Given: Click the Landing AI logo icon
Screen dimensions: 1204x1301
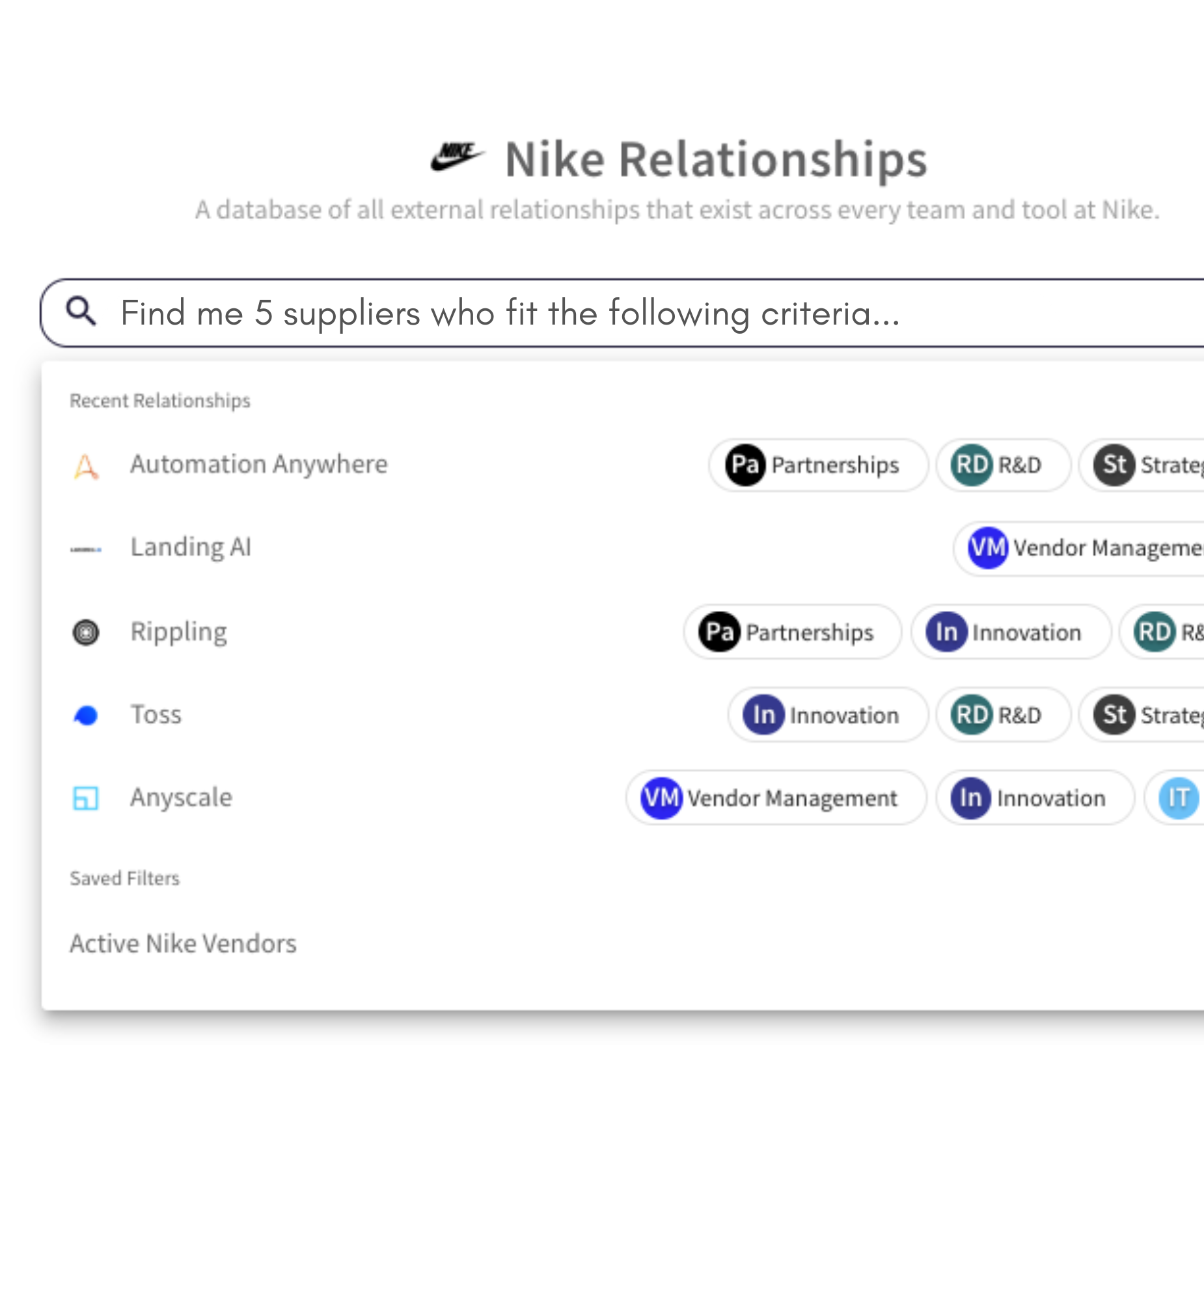Looking at the screenshot, I should pyautogui.click(x=86, y=550).
